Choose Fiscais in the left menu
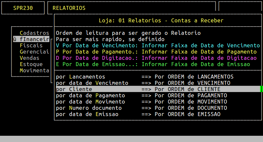This screenshot has height=142, width=263. (x=31, y=45)
